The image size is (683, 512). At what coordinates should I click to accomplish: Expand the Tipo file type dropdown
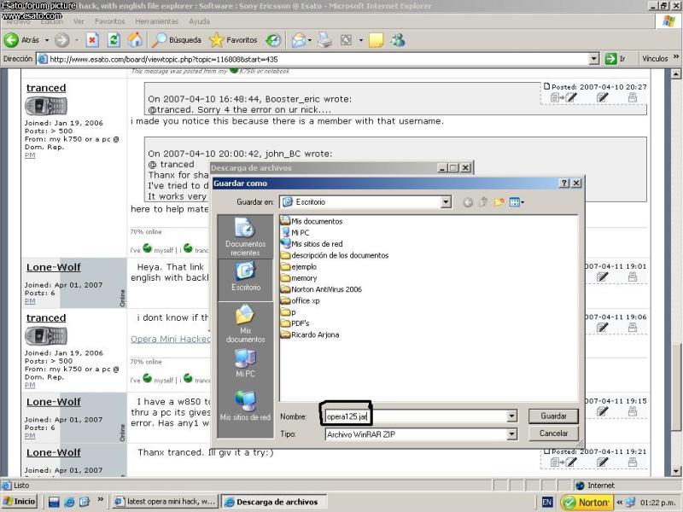511,434
